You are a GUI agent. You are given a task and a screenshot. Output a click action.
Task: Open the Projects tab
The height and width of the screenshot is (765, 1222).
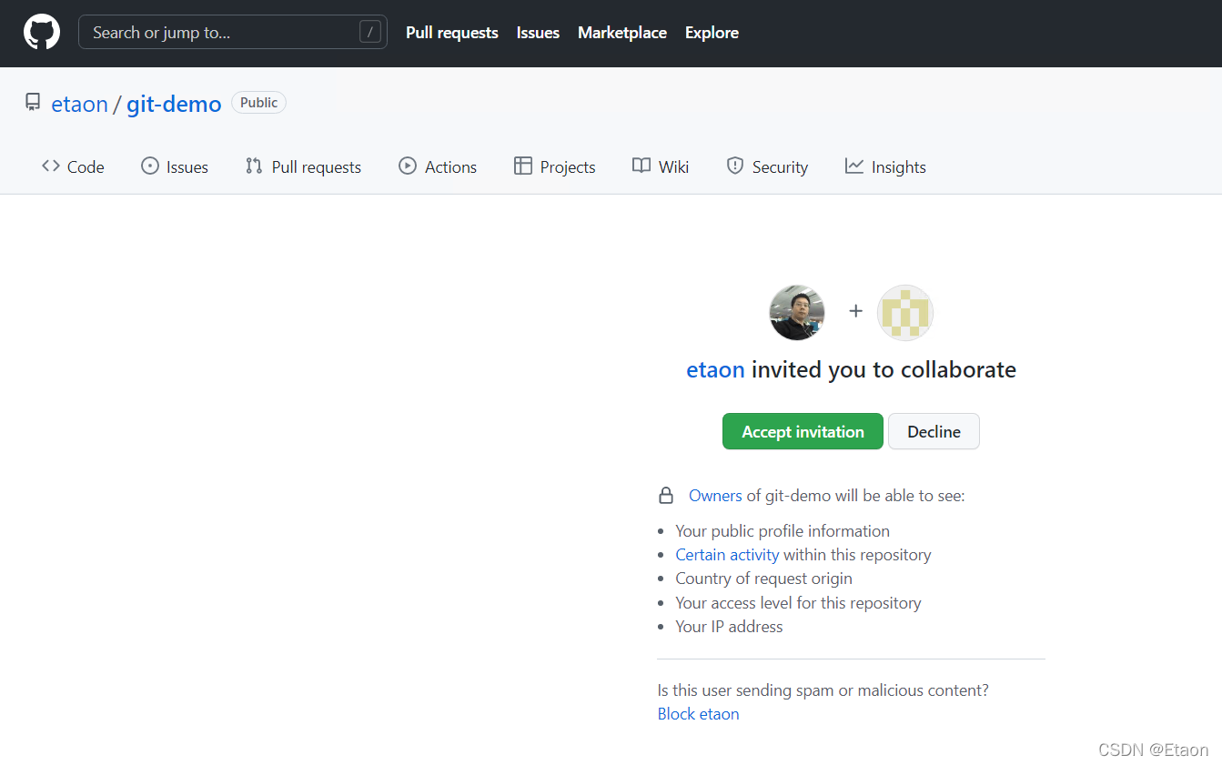coord(555,166)
